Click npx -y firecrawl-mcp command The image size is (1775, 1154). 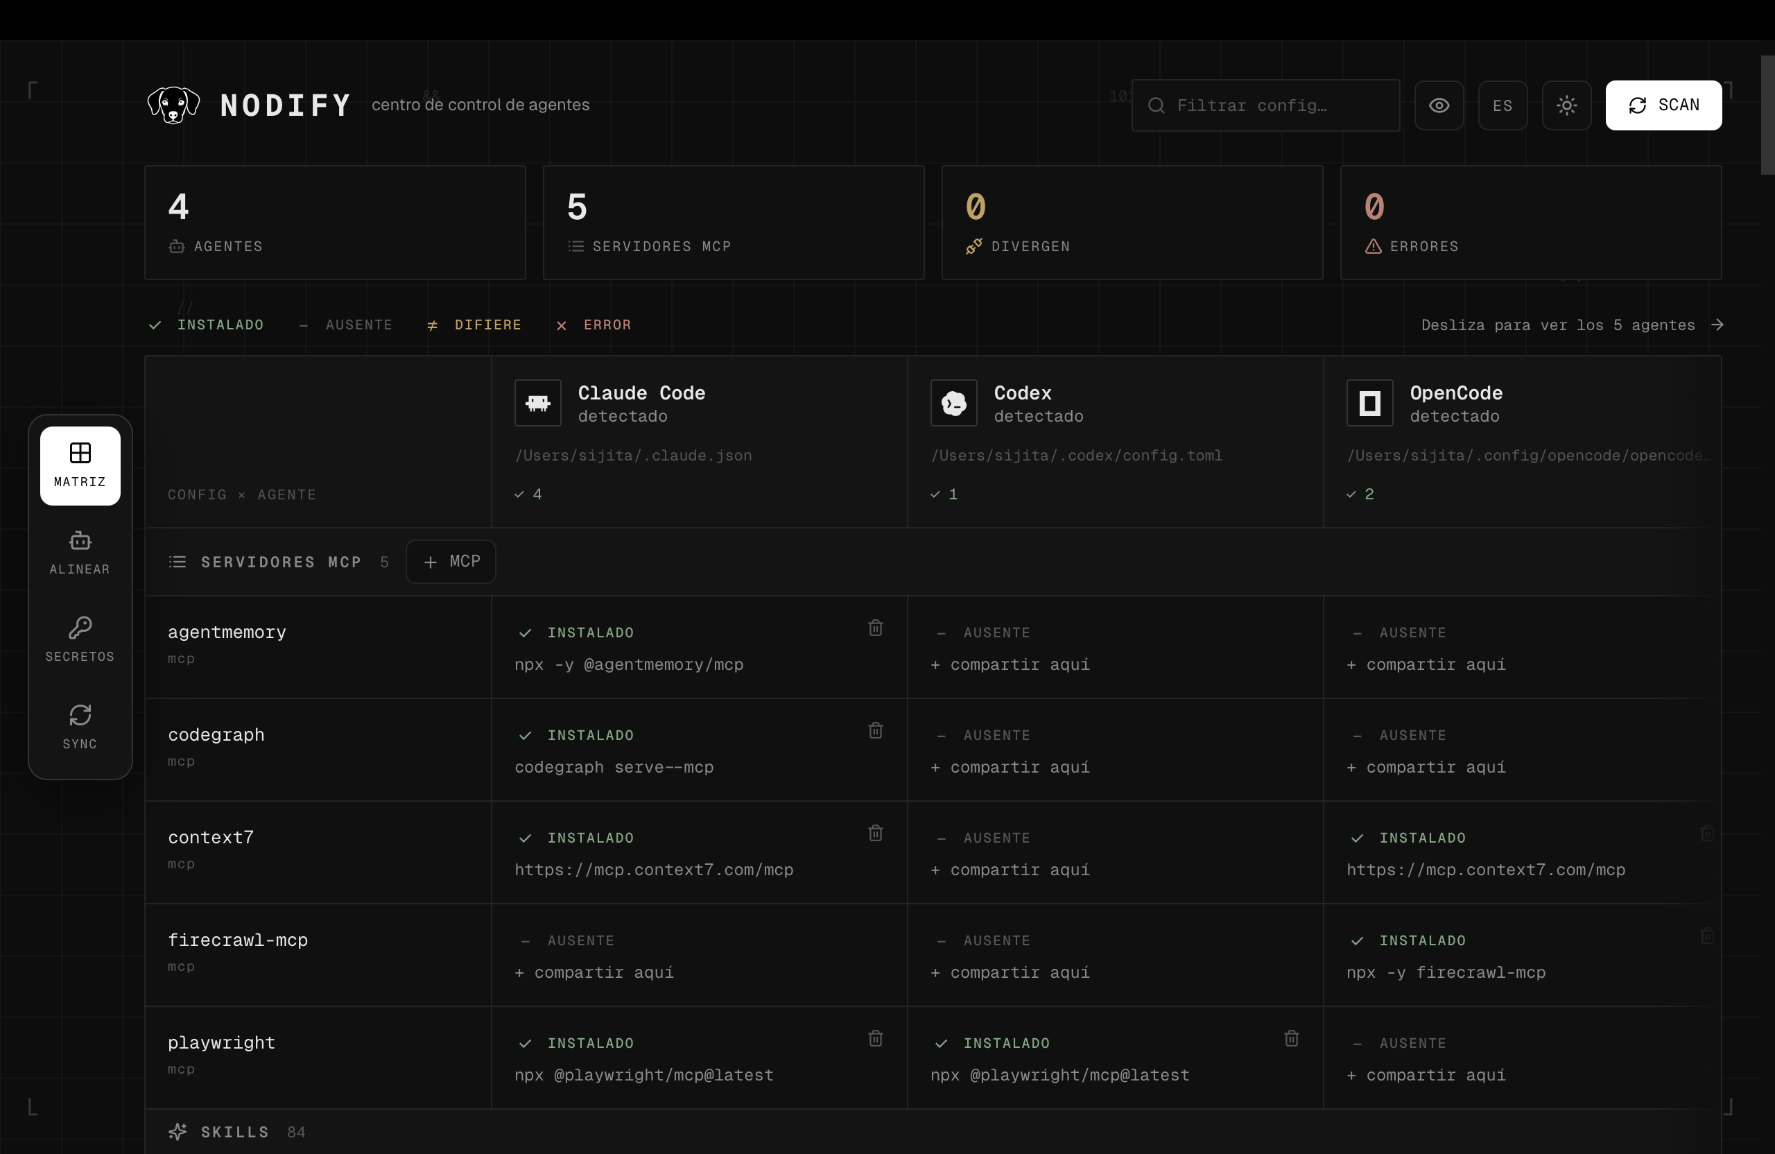[1446, 973]
